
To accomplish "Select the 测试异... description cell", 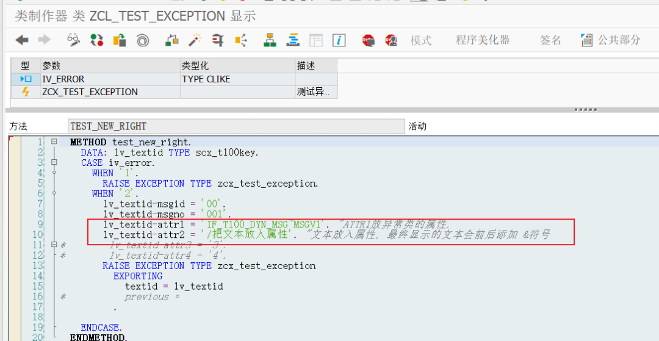I will click(x=316, y=92).
